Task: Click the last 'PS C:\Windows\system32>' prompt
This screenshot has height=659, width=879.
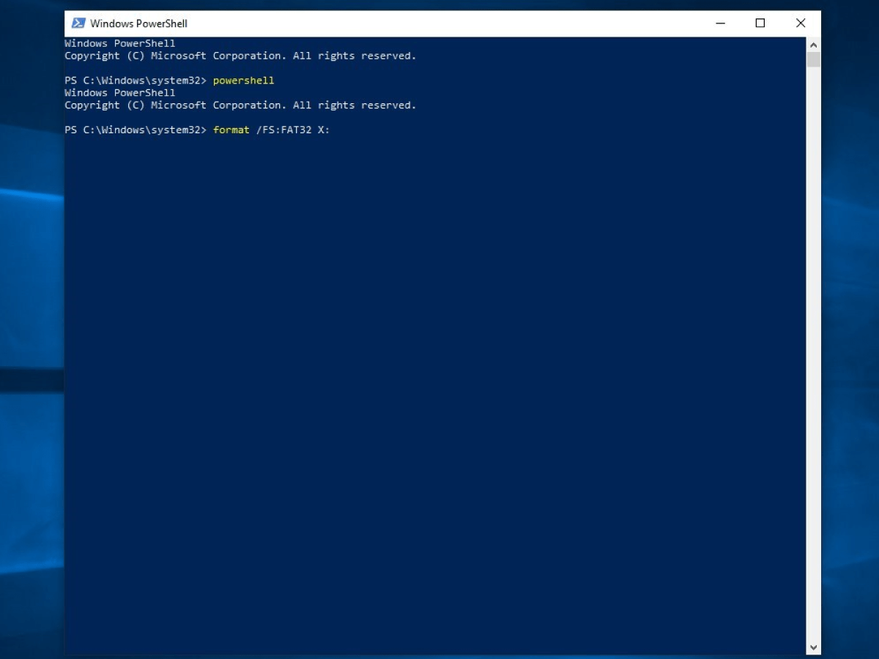Action: tap(136, 130)
